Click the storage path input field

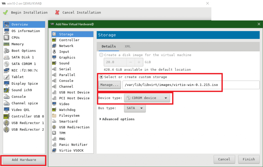coord(191,85)
